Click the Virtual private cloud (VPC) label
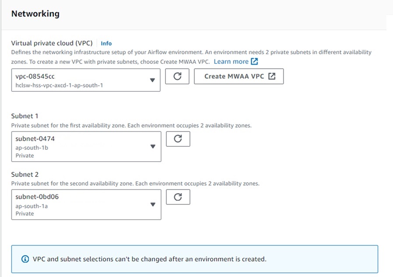 tap(52, 43)
